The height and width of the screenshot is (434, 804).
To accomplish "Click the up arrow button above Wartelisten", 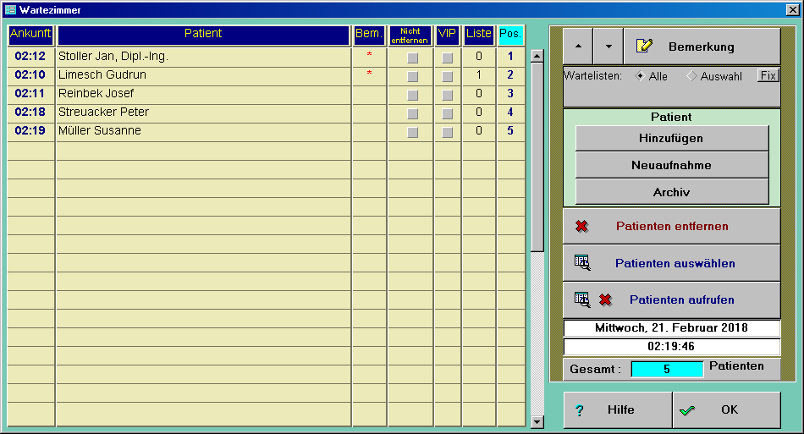I will (x=579, y=47).
